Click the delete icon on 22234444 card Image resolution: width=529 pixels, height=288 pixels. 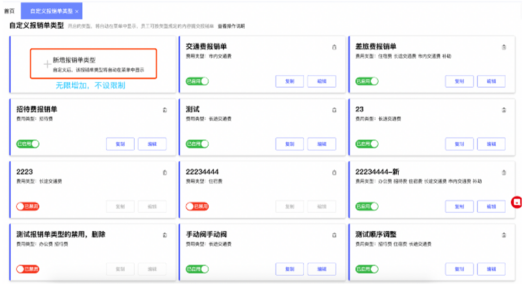pos(334,172)
